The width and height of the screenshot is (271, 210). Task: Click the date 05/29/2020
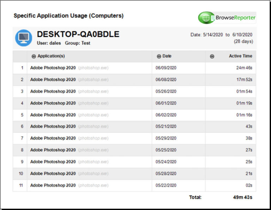coord(166,138)
